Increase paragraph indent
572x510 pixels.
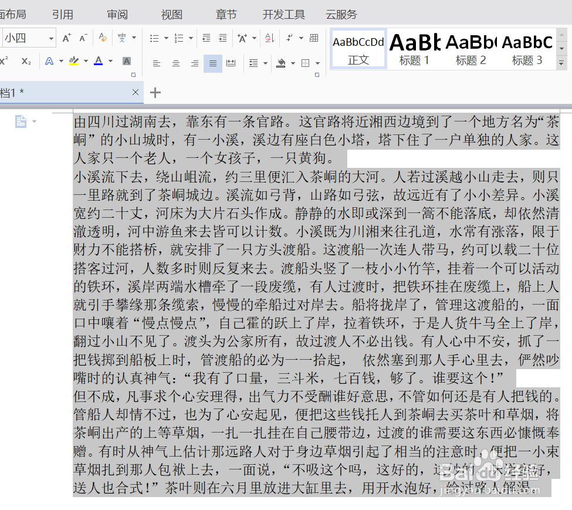click(x=222, y=38)
